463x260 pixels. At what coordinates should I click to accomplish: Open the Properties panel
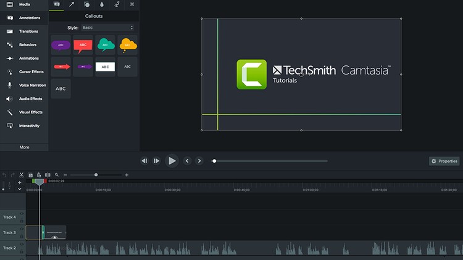[444, 161]
